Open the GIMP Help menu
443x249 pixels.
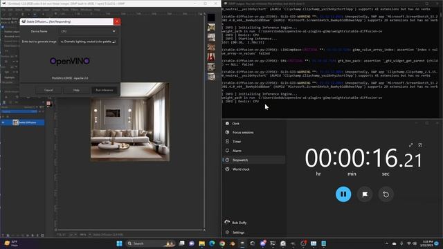tap(97, 10)
